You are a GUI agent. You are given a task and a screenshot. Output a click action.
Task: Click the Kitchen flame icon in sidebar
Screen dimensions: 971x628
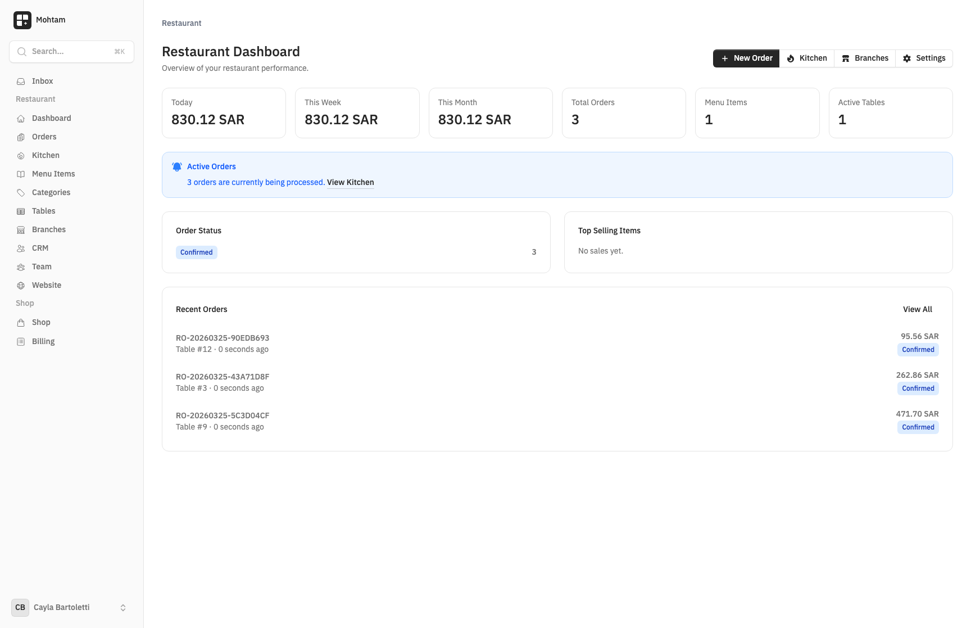coord(21,156)
